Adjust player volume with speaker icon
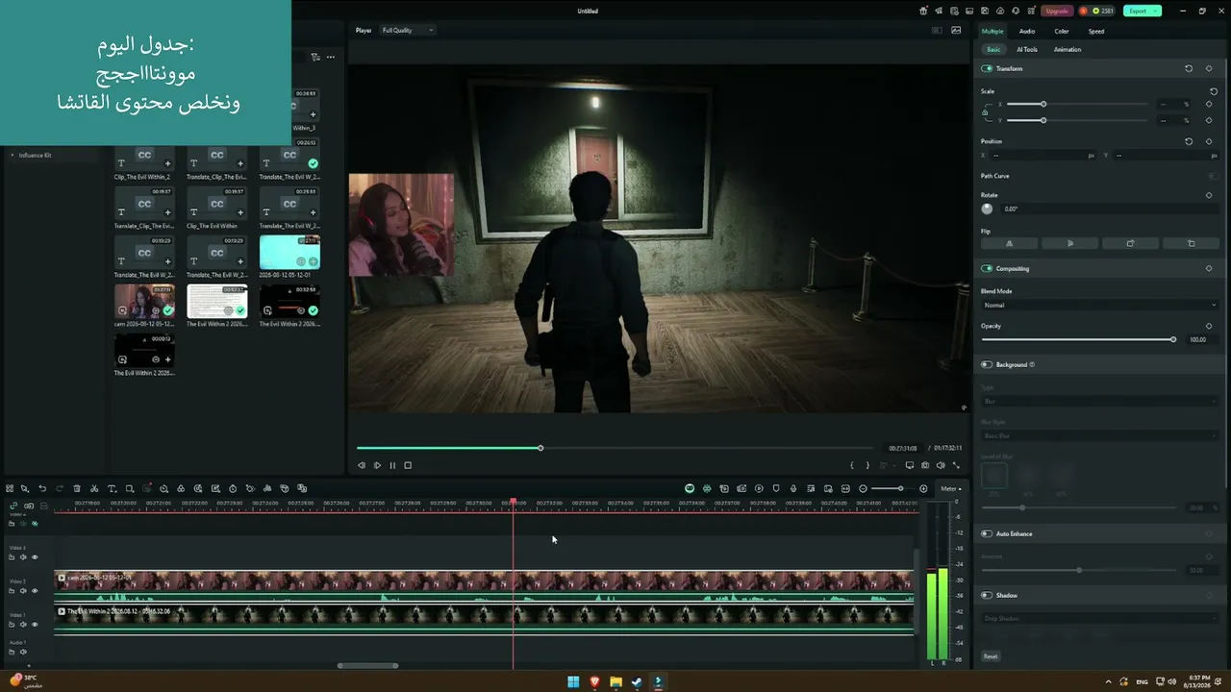 click(x=941, y=465)
